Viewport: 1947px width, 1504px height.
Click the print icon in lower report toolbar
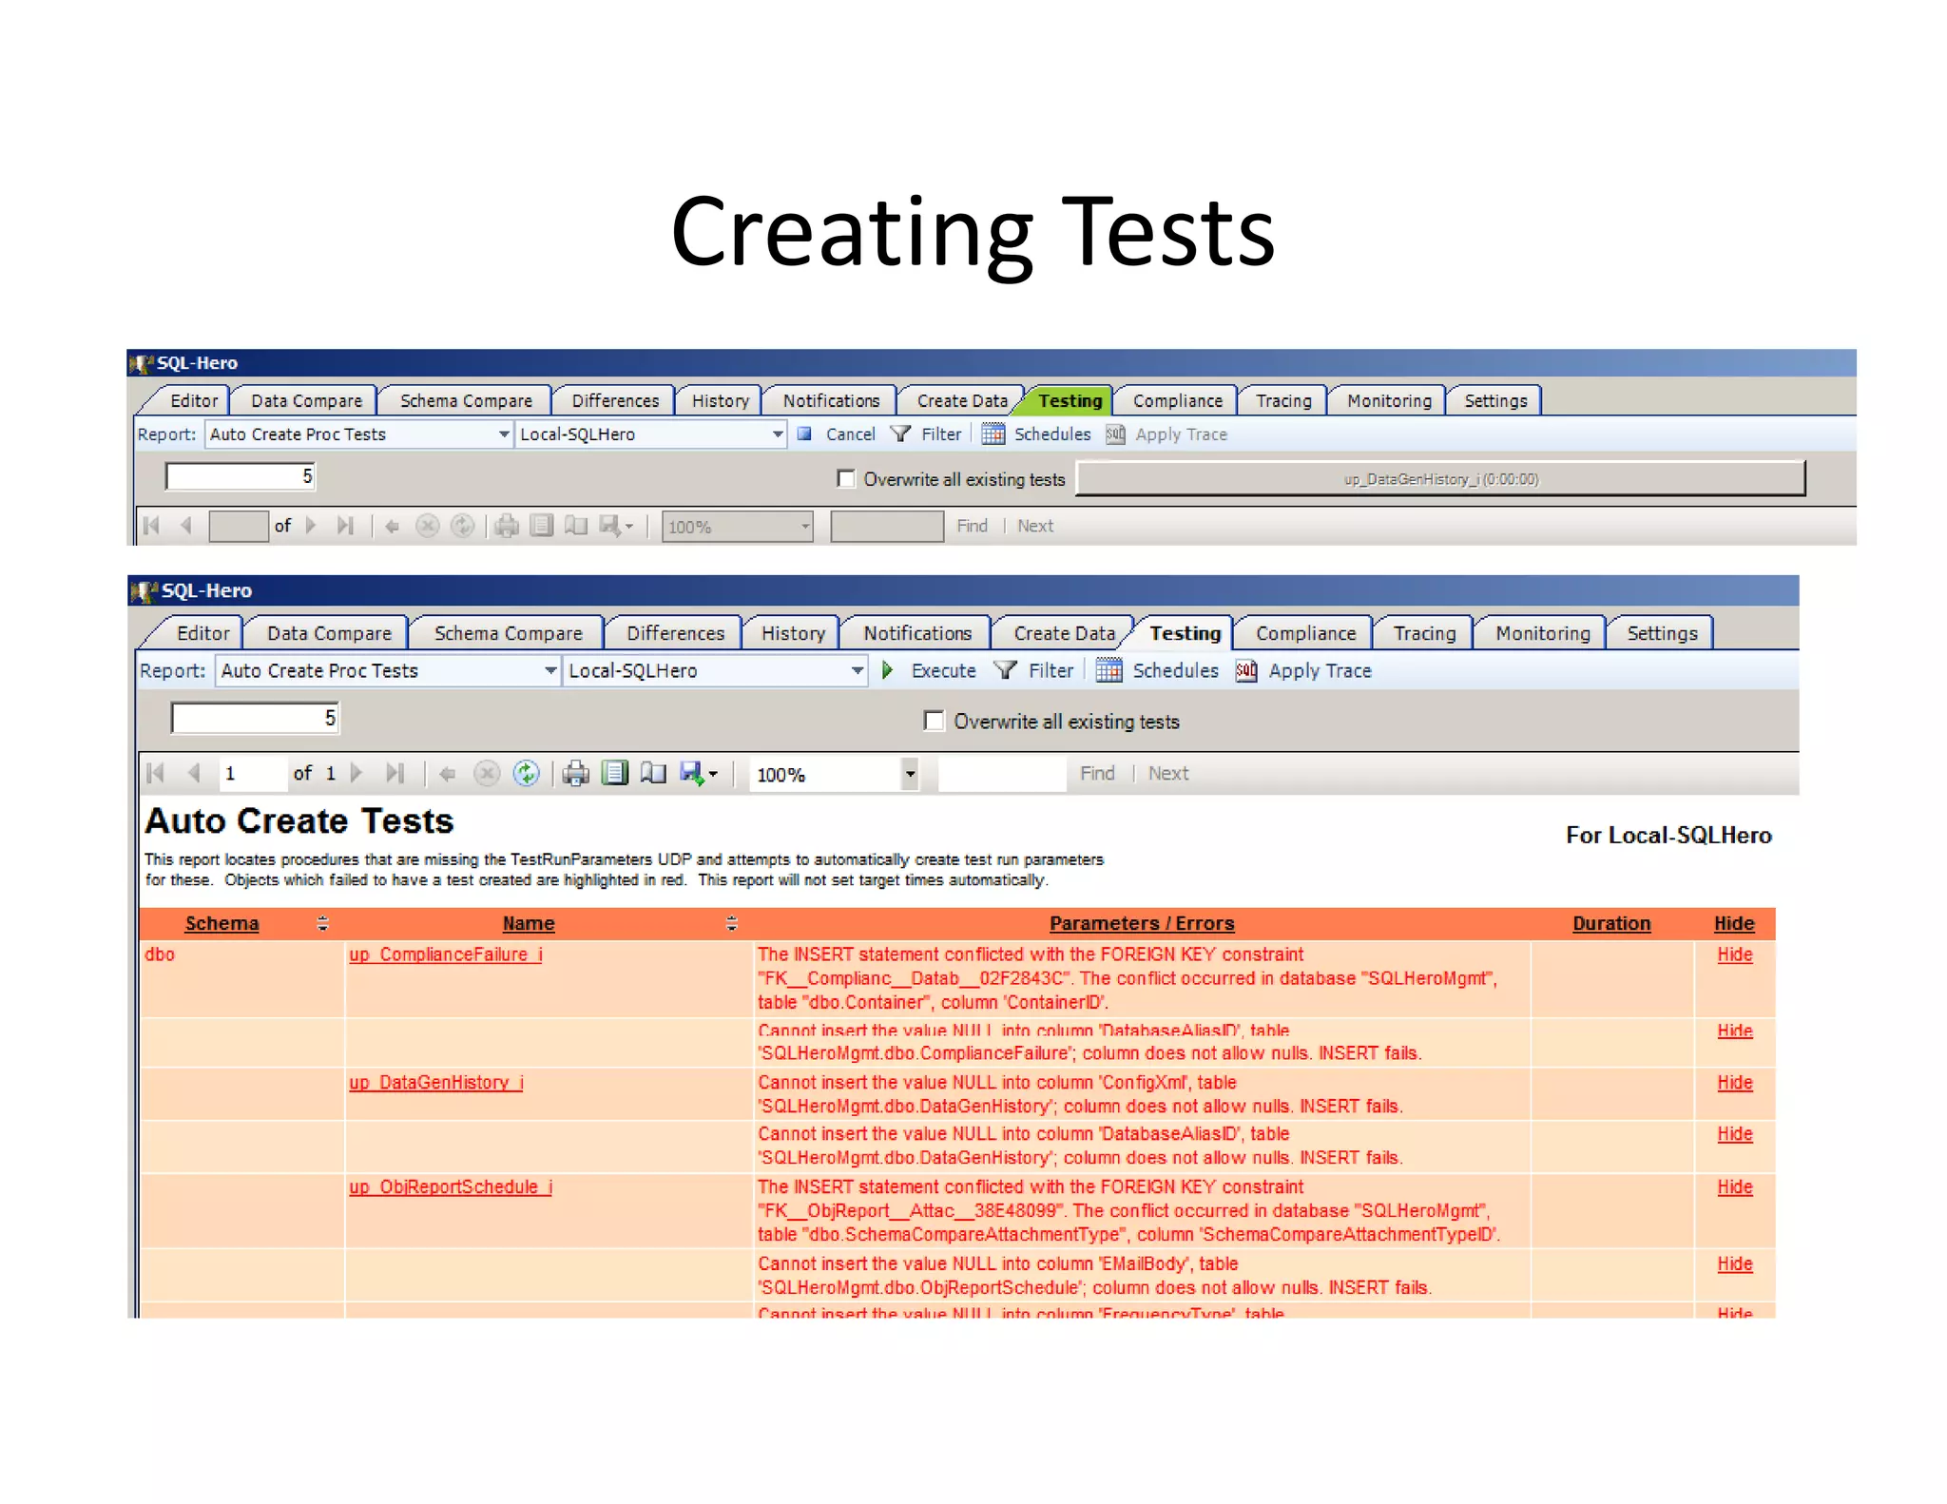click(575, 774)
